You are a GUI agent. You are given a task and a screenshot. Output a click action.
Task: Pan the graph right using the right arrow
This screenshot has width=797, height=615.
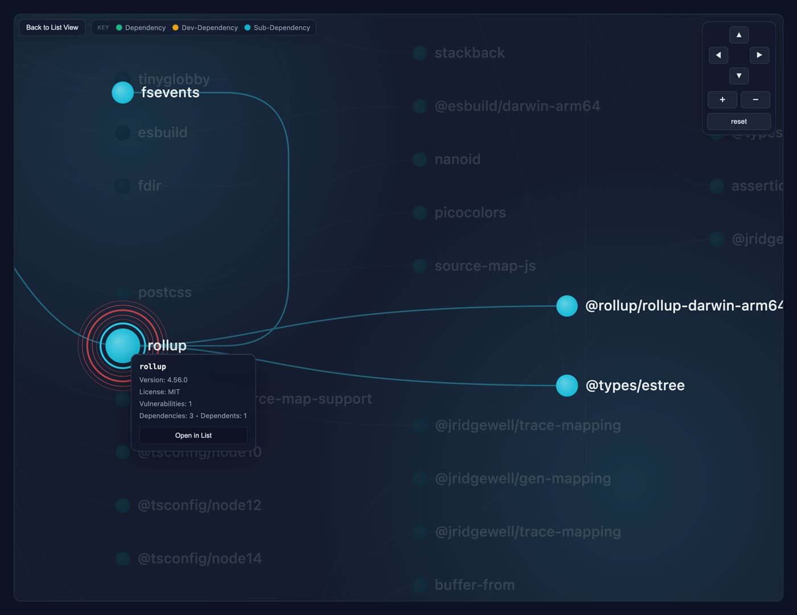759,55
